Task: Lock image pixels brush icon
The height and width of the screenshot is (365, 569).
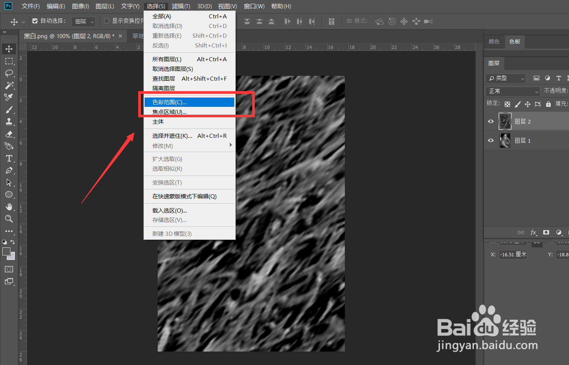Action: pyautogui.click(x=517, y=104)
